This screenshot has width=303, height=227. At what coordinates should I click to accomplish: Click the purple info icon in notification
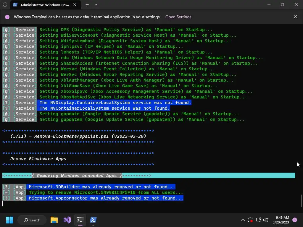click(x=7, y=17)
